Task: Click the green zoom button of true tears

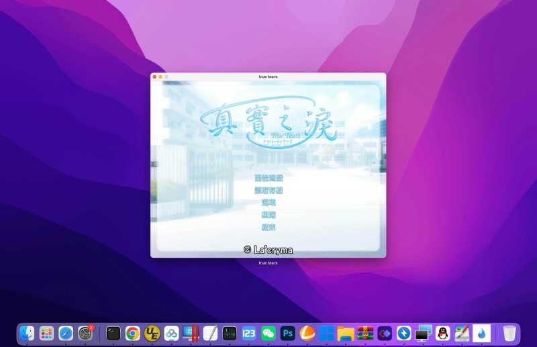Action: coord(166,77)
